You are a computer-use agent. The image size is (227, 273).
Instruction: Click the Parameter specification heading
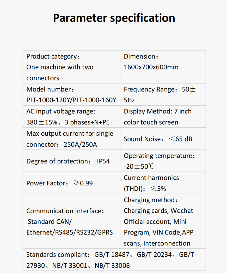point(114,18)
